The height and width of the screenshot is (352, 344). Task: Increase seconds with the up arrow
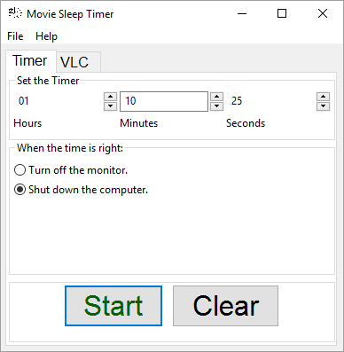(x=323, y=97)
